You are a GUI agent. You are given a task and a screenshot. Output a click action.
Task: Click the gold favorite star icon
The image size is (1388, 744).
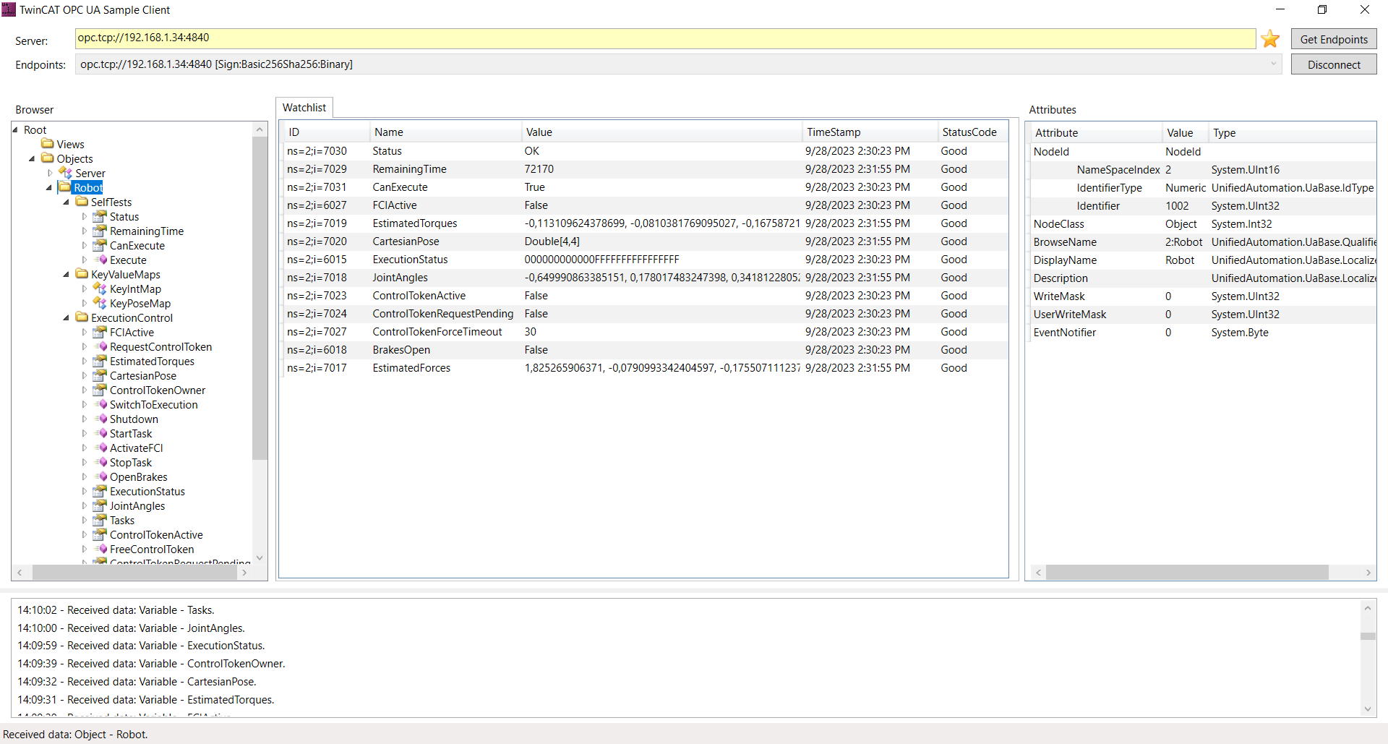click(1270, 39)
